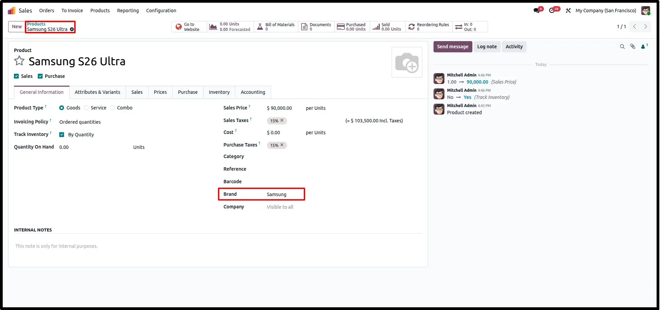Open Bill of Materials stat button

276,27
